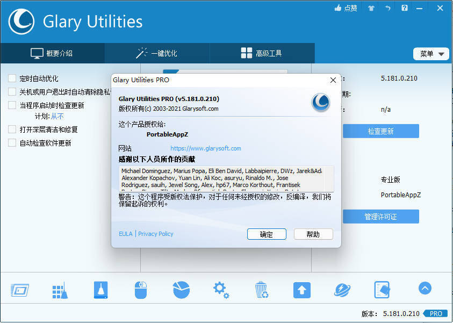Screen dimensions: 453x323
Task: Click the 确定 button in the about dialog
Action: pyautogui.click(x=267, y=234)
